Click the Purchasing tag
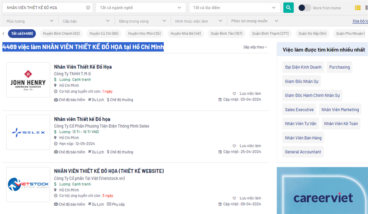Screen dimensions: 368x214 339,67
